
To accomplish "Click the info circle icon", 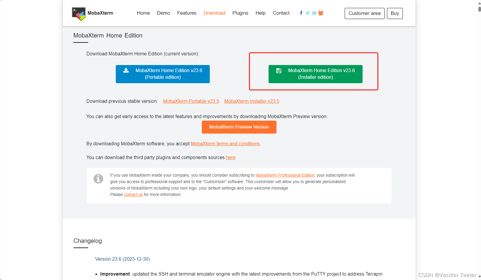I will pyautogui.click(x=98, y=179).
